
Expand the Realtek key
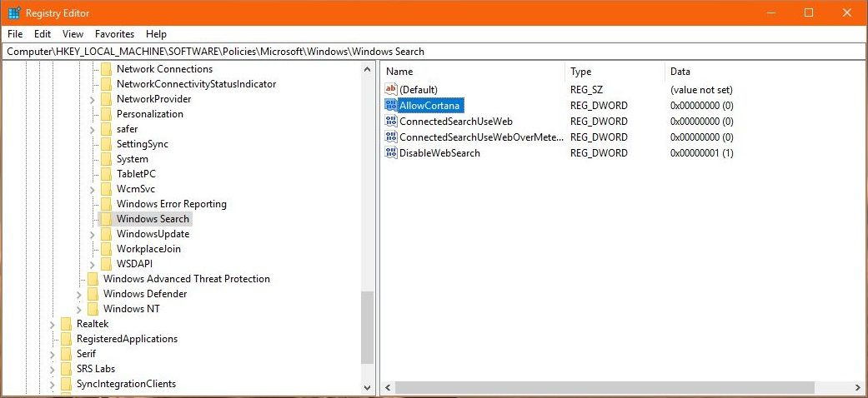click(x=53, y=325)
